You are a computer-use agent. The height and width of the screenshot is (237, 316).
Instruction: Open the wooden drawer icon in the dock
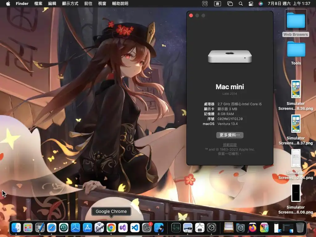pos(229,228)
